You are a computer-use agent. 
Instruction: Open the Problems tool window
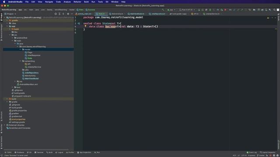point(19,153)
